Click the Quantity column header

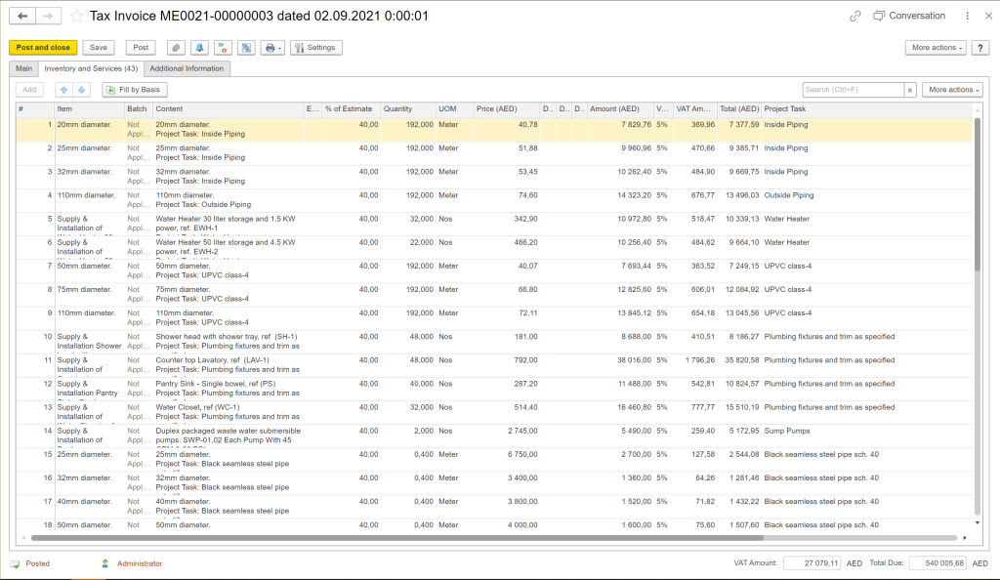408,109
